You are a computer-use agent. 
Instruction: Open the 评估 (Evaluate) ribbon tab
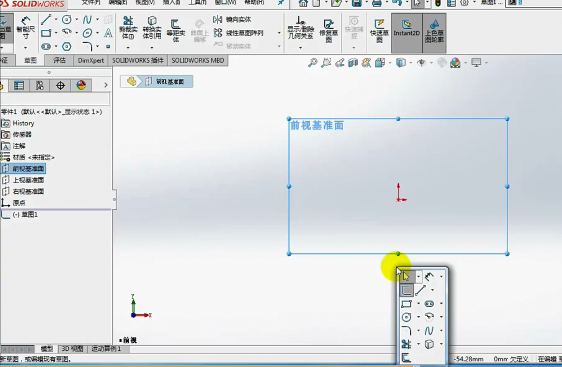pos(59,60)
